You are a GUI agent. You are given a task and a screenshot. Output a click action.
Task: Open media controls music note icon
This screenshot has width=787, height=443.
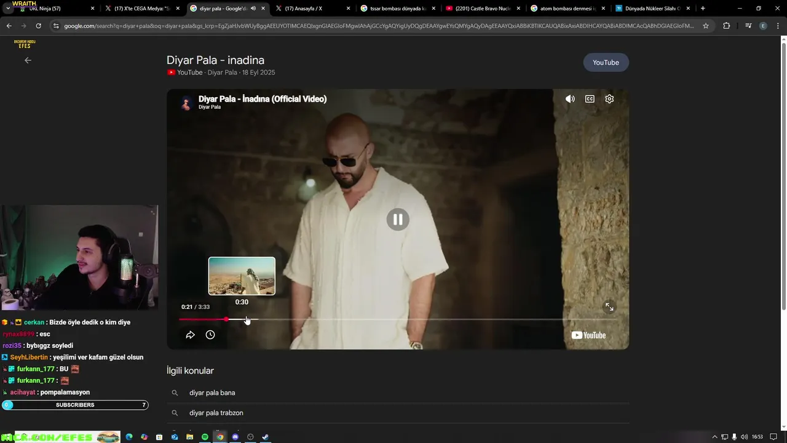coord(748,26)
